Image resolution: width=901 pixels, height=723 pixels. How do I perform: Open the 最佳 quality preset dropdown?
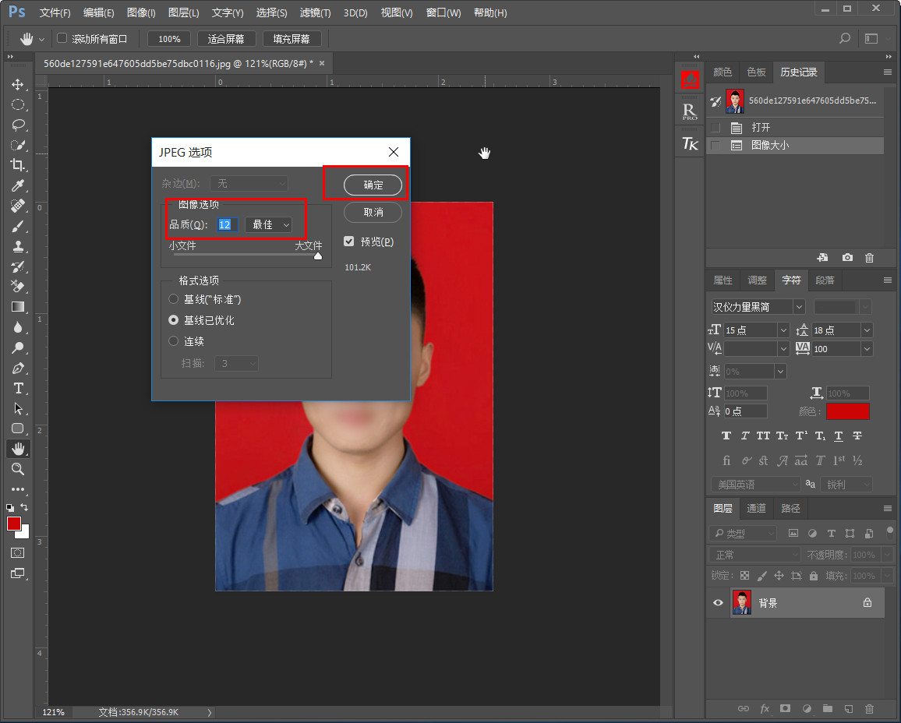pyautogui.click(x=269, y=224)
